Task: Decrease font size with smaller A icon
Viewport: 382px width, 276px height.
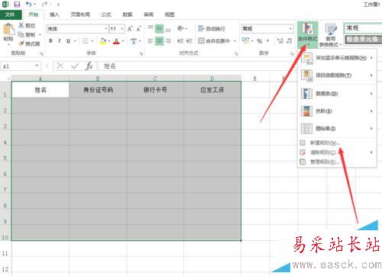Action: coord(138,29)
